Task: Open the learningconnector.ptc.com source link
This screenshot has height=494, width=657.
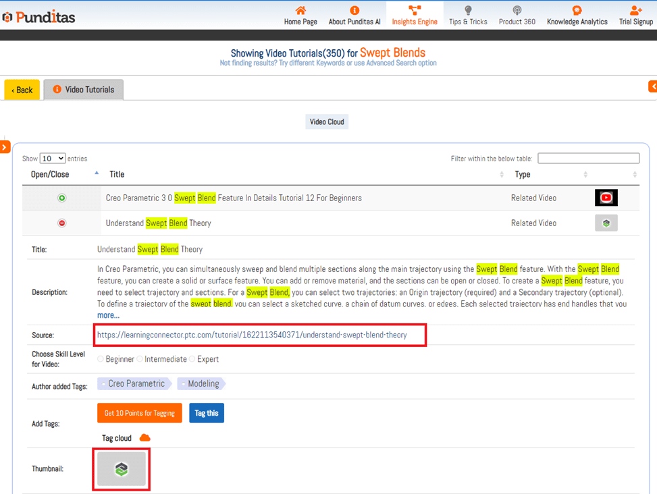Action: 252,335
